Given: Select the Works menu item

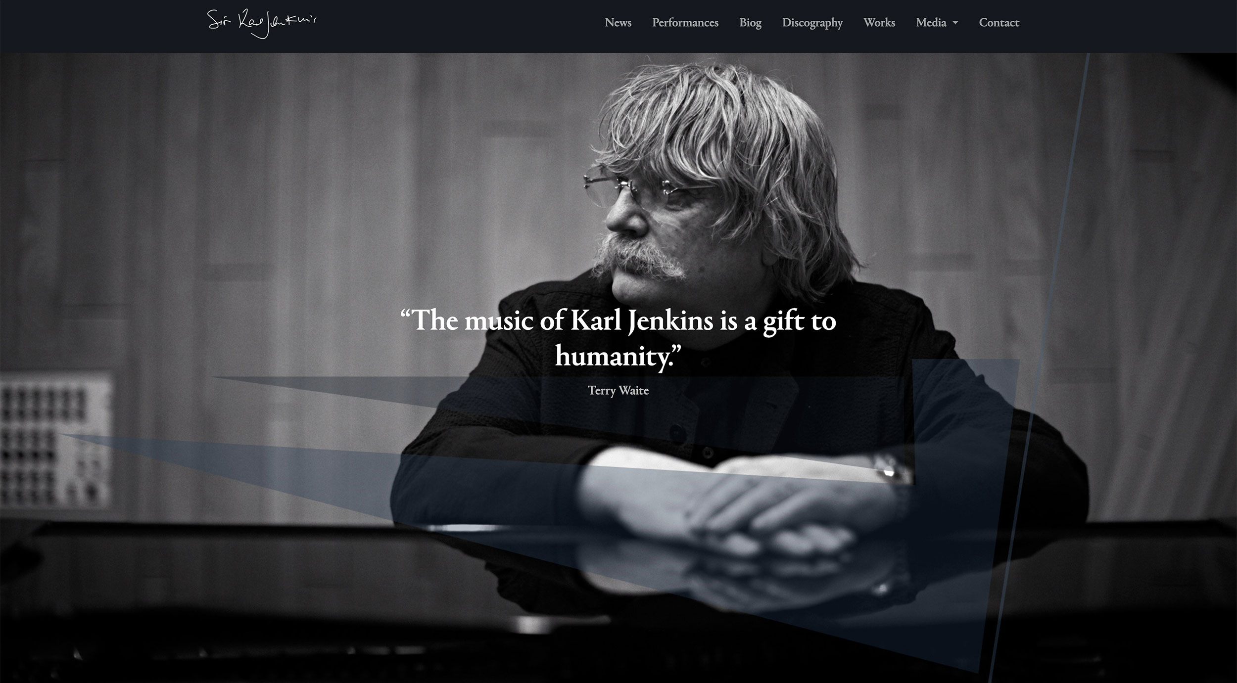Looking at the screenshot, I should tap(879, 23).
